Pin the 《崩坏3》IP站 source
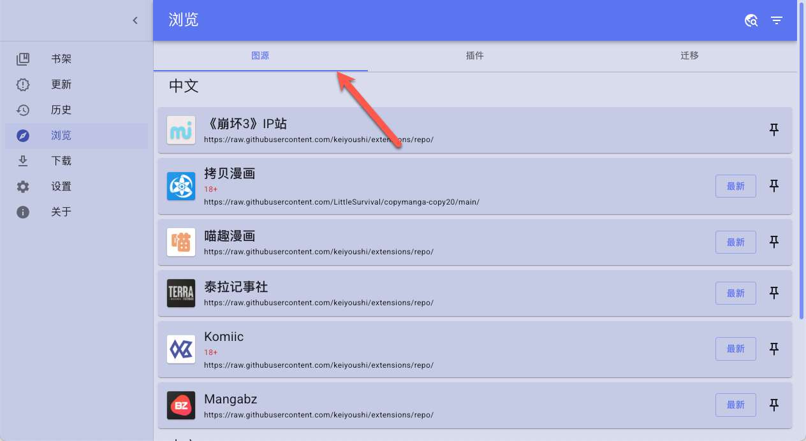The image size is (806, 441). pos(774,130)
